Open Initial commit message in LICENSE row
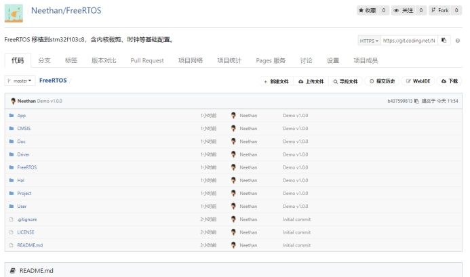Image resolution: width=470 pixels, height=277 pixels. (x=297, y=232)
